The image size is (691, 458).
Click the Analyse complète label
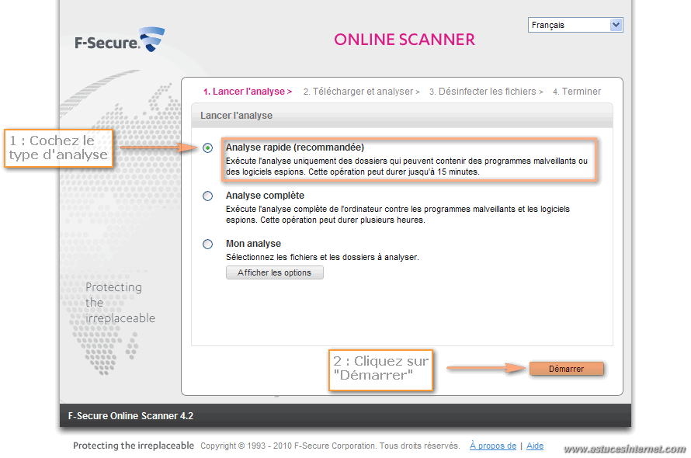click(265, 196)
